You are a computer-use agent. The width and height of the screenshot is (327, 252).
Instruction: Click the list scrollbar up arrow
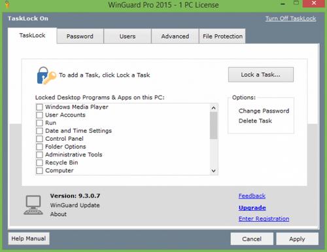(x=214, y=108)
